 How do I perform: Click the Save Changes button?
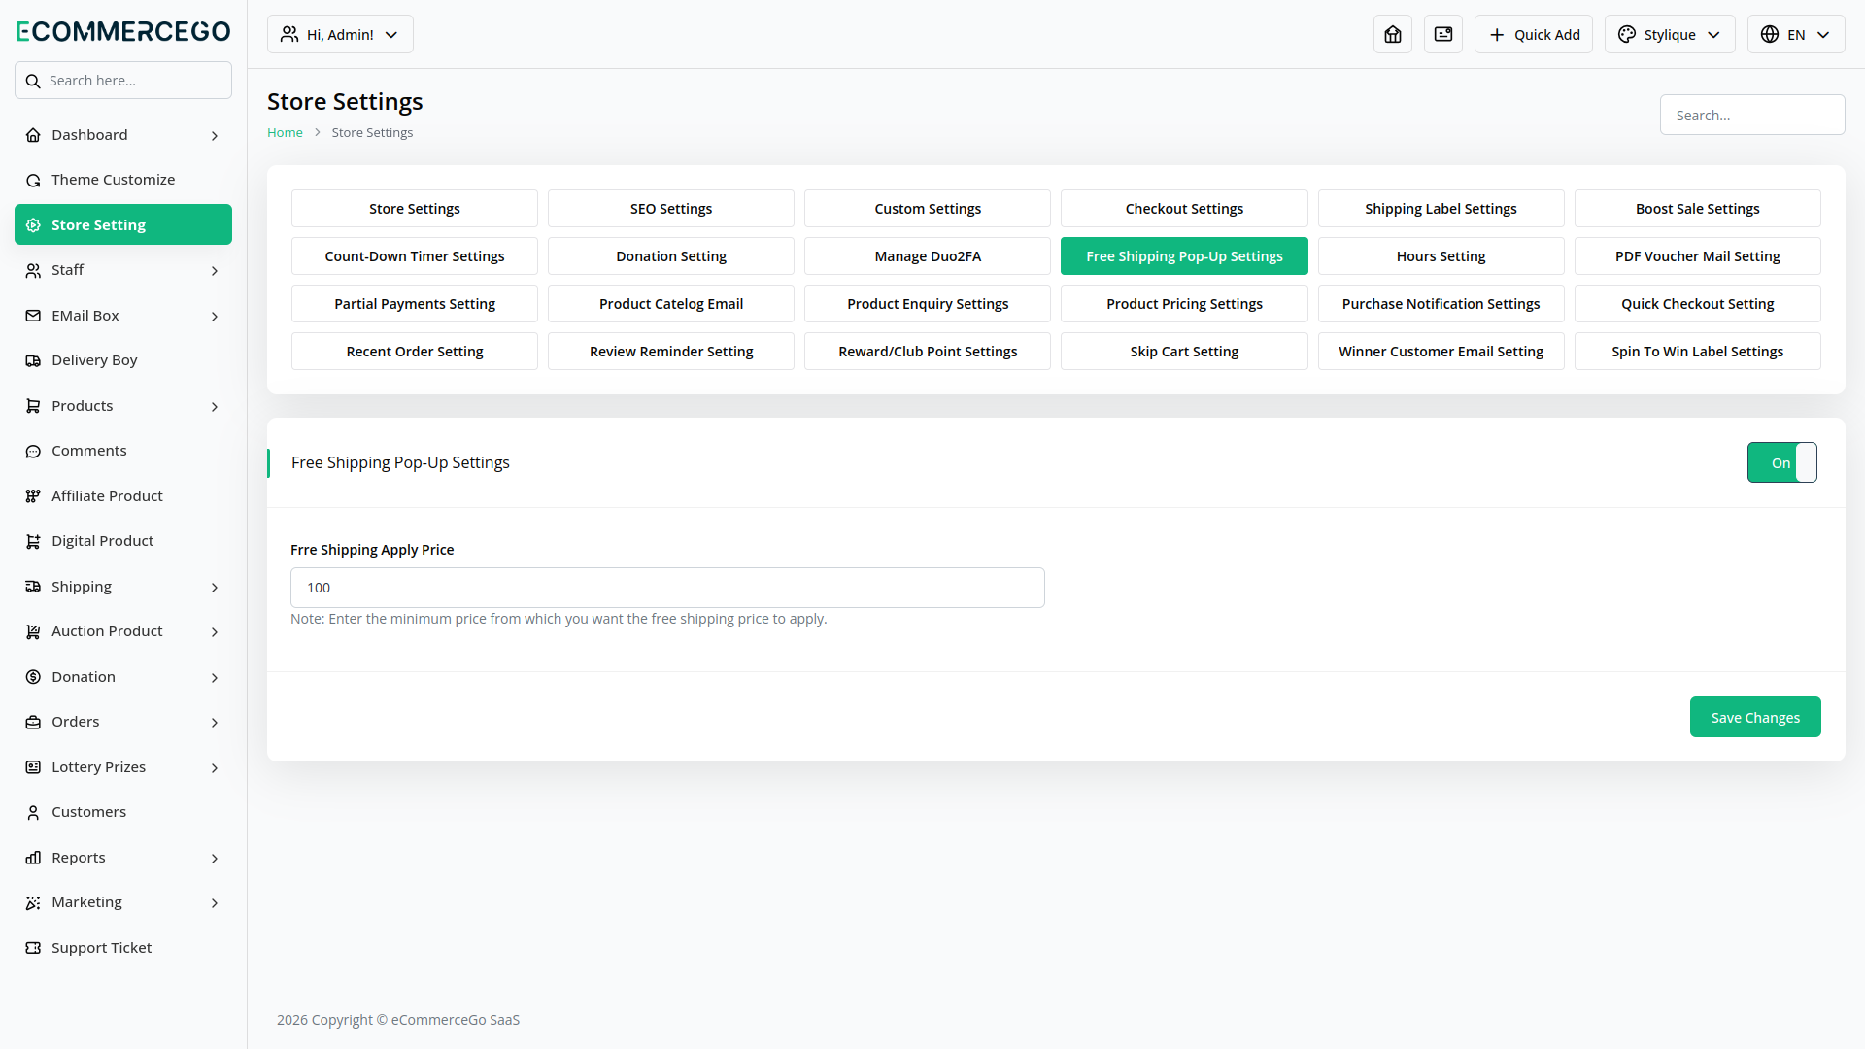tap(1755, 717)
